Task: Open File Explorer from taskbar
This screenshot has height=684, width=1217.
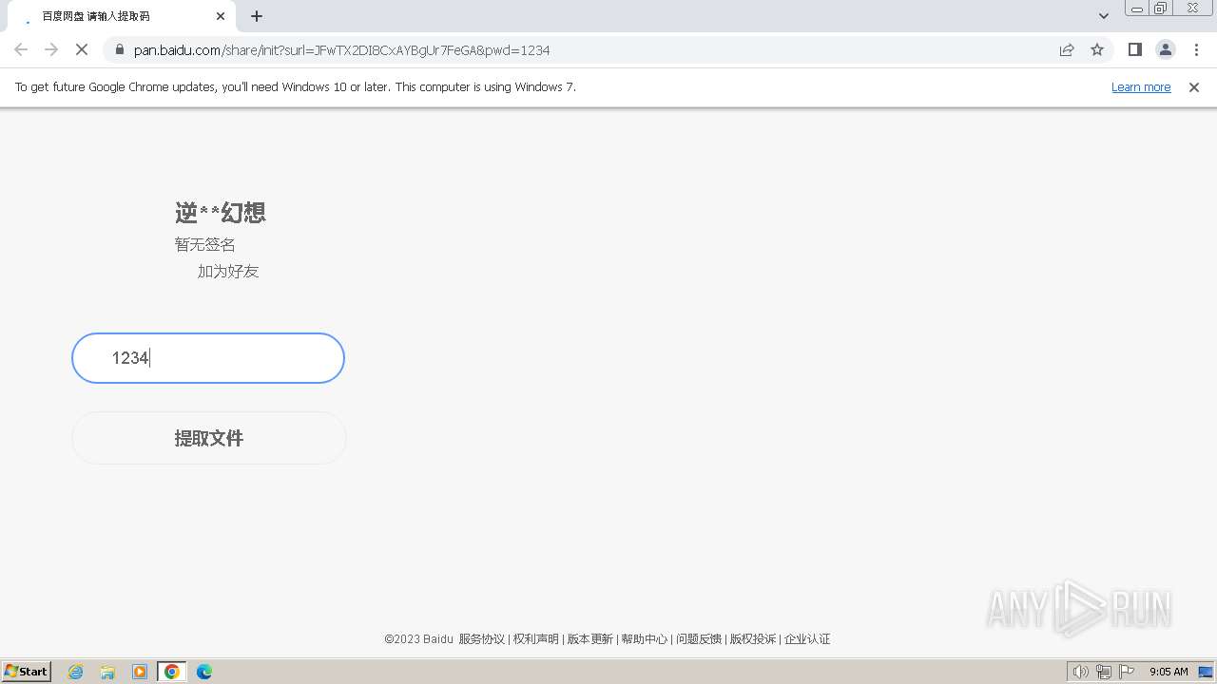Action: pyautogui.click(x=107, y=672)
